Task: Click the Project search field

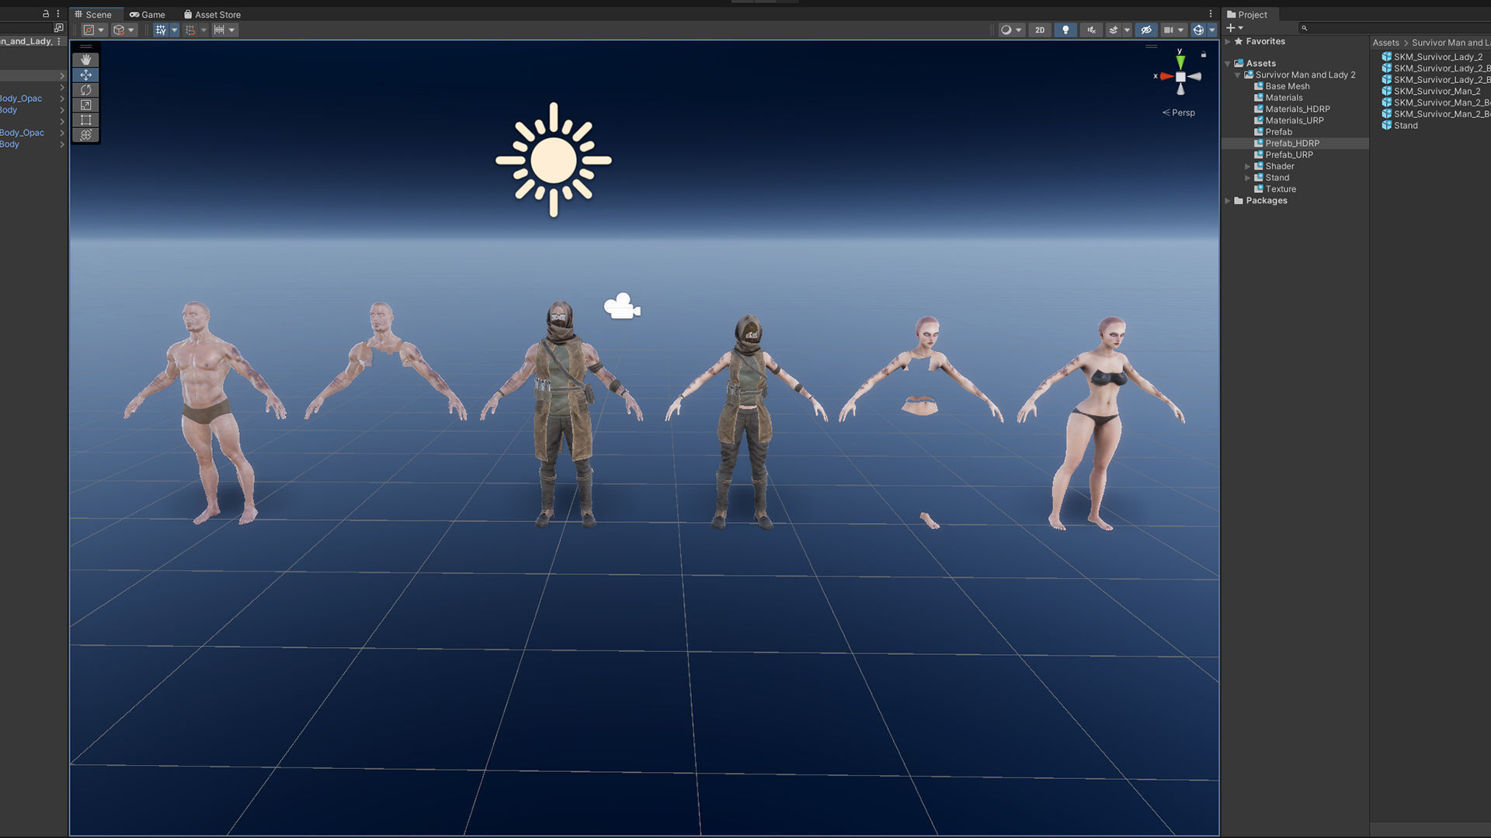Action: pyautogui.click(x=1394, y=28)
